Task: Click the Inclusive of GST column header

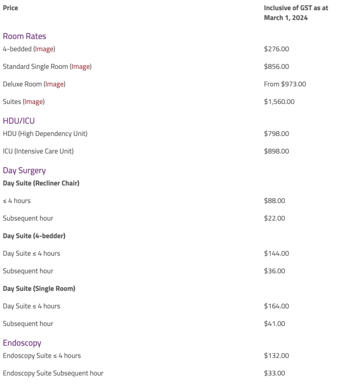Action: pos(296,13)
